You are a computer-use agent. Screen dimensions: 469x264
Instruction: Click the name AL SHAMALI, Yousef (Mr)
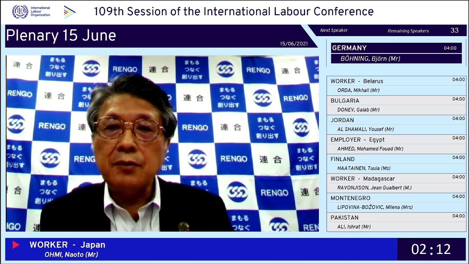coord(366,129)
